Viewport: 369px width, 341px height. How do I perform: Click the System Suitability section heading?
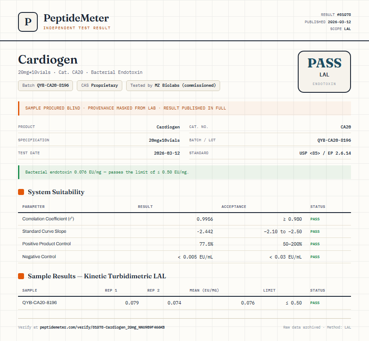click(56, 192)
